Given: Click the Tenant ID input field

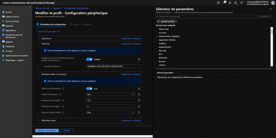Looking at the screenshot, I should pyautogui.click(x=114, y=66).
